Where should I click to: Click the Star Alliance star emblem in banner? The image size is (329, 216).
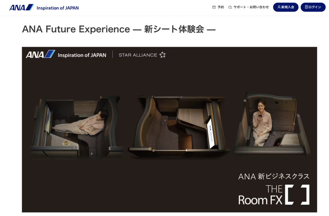pyautogui.click(x=163, y=55)
